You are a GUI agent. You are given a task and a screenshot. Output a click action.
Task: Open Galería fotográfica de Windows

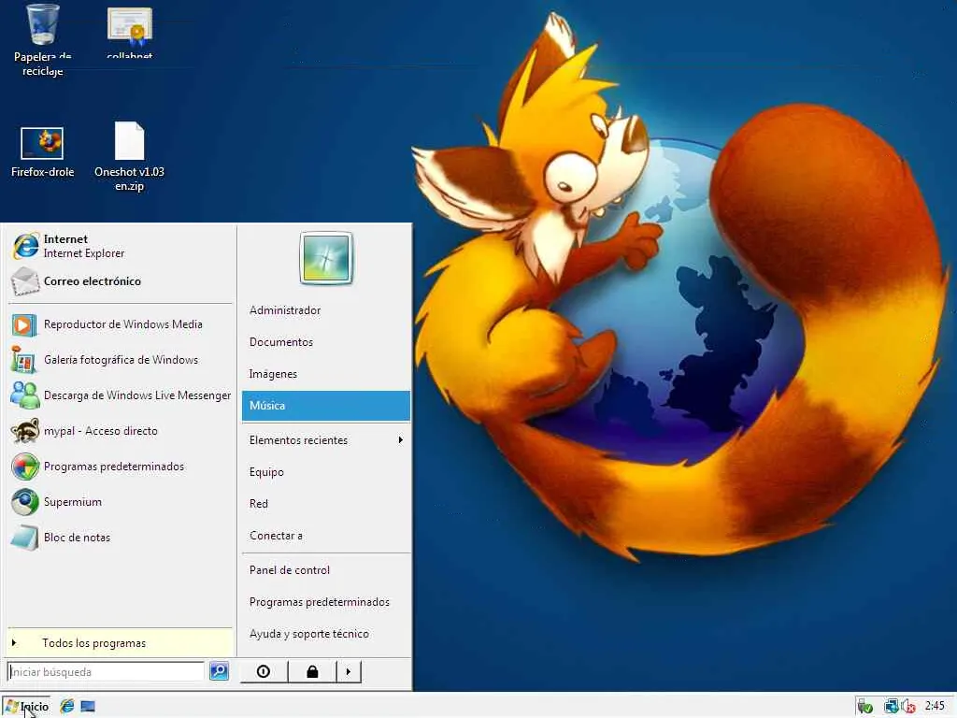pos(121,360)
